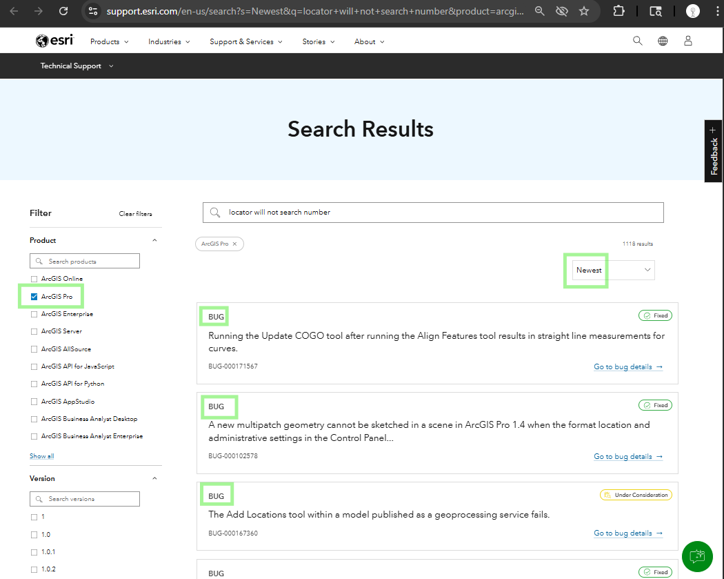Reload the page with the refresh icon
Screen dimensions: 724x579
click(63, 11)
